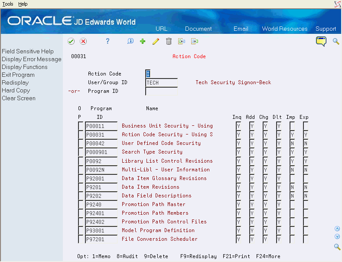Select Display Error Message
The width and height of the screenshot is (342, 262).
[32, 59]
